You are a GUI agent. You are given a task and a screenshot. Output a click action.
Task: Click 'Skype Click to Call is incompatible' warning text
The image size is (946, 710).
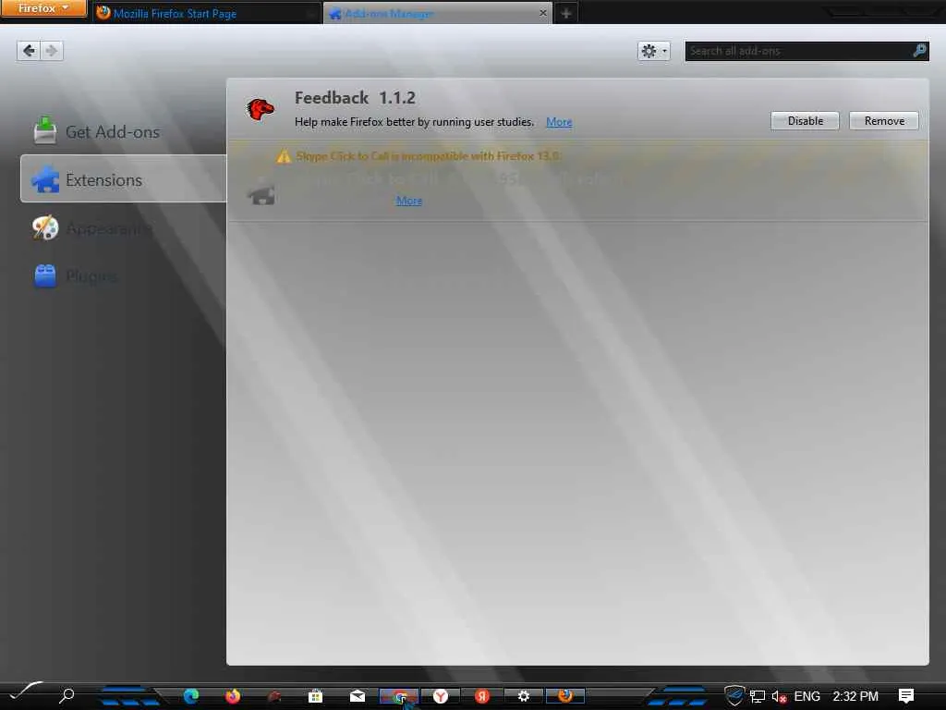(x=427, y=156)
